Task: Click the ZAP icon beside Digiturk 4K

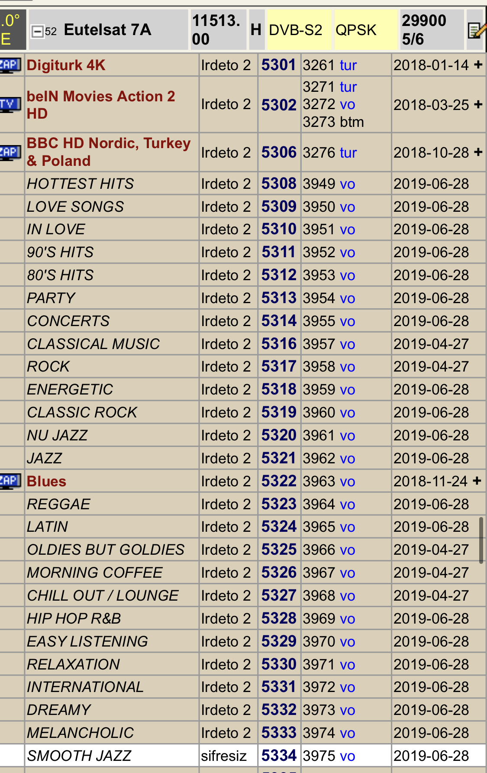Action: click(x=10, y=66)
